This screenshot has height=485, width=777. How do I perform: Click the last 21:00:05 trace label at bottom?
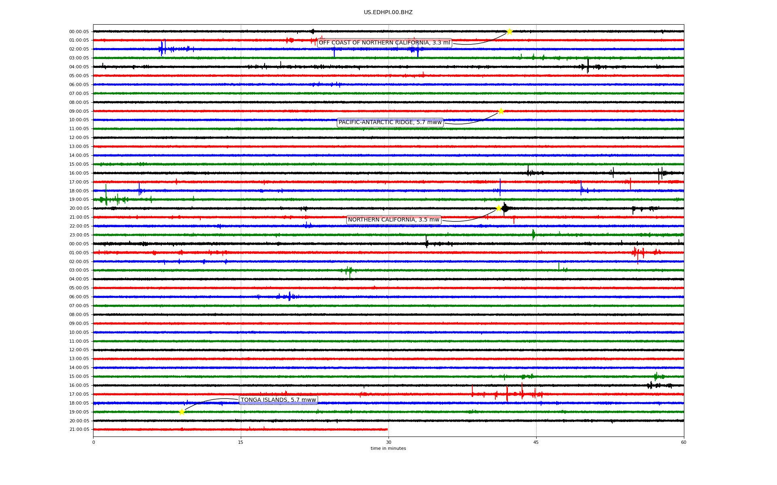pos(79,429)
